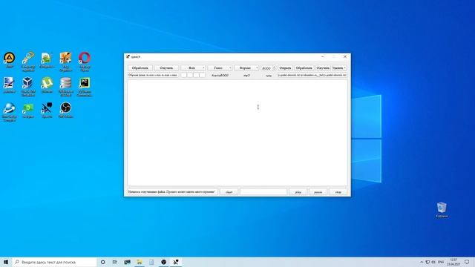Click the Обработать button left of Фон
This screenshot has height=267, width=475.
[x=140, y=67]
